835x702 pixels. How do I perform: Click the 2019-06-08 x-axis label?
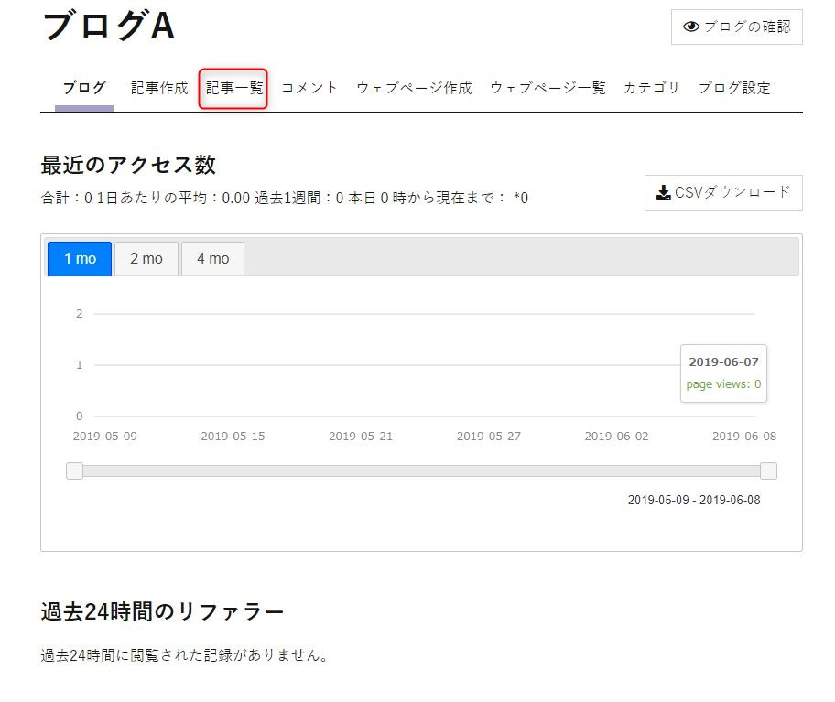[x=744, y=437]
